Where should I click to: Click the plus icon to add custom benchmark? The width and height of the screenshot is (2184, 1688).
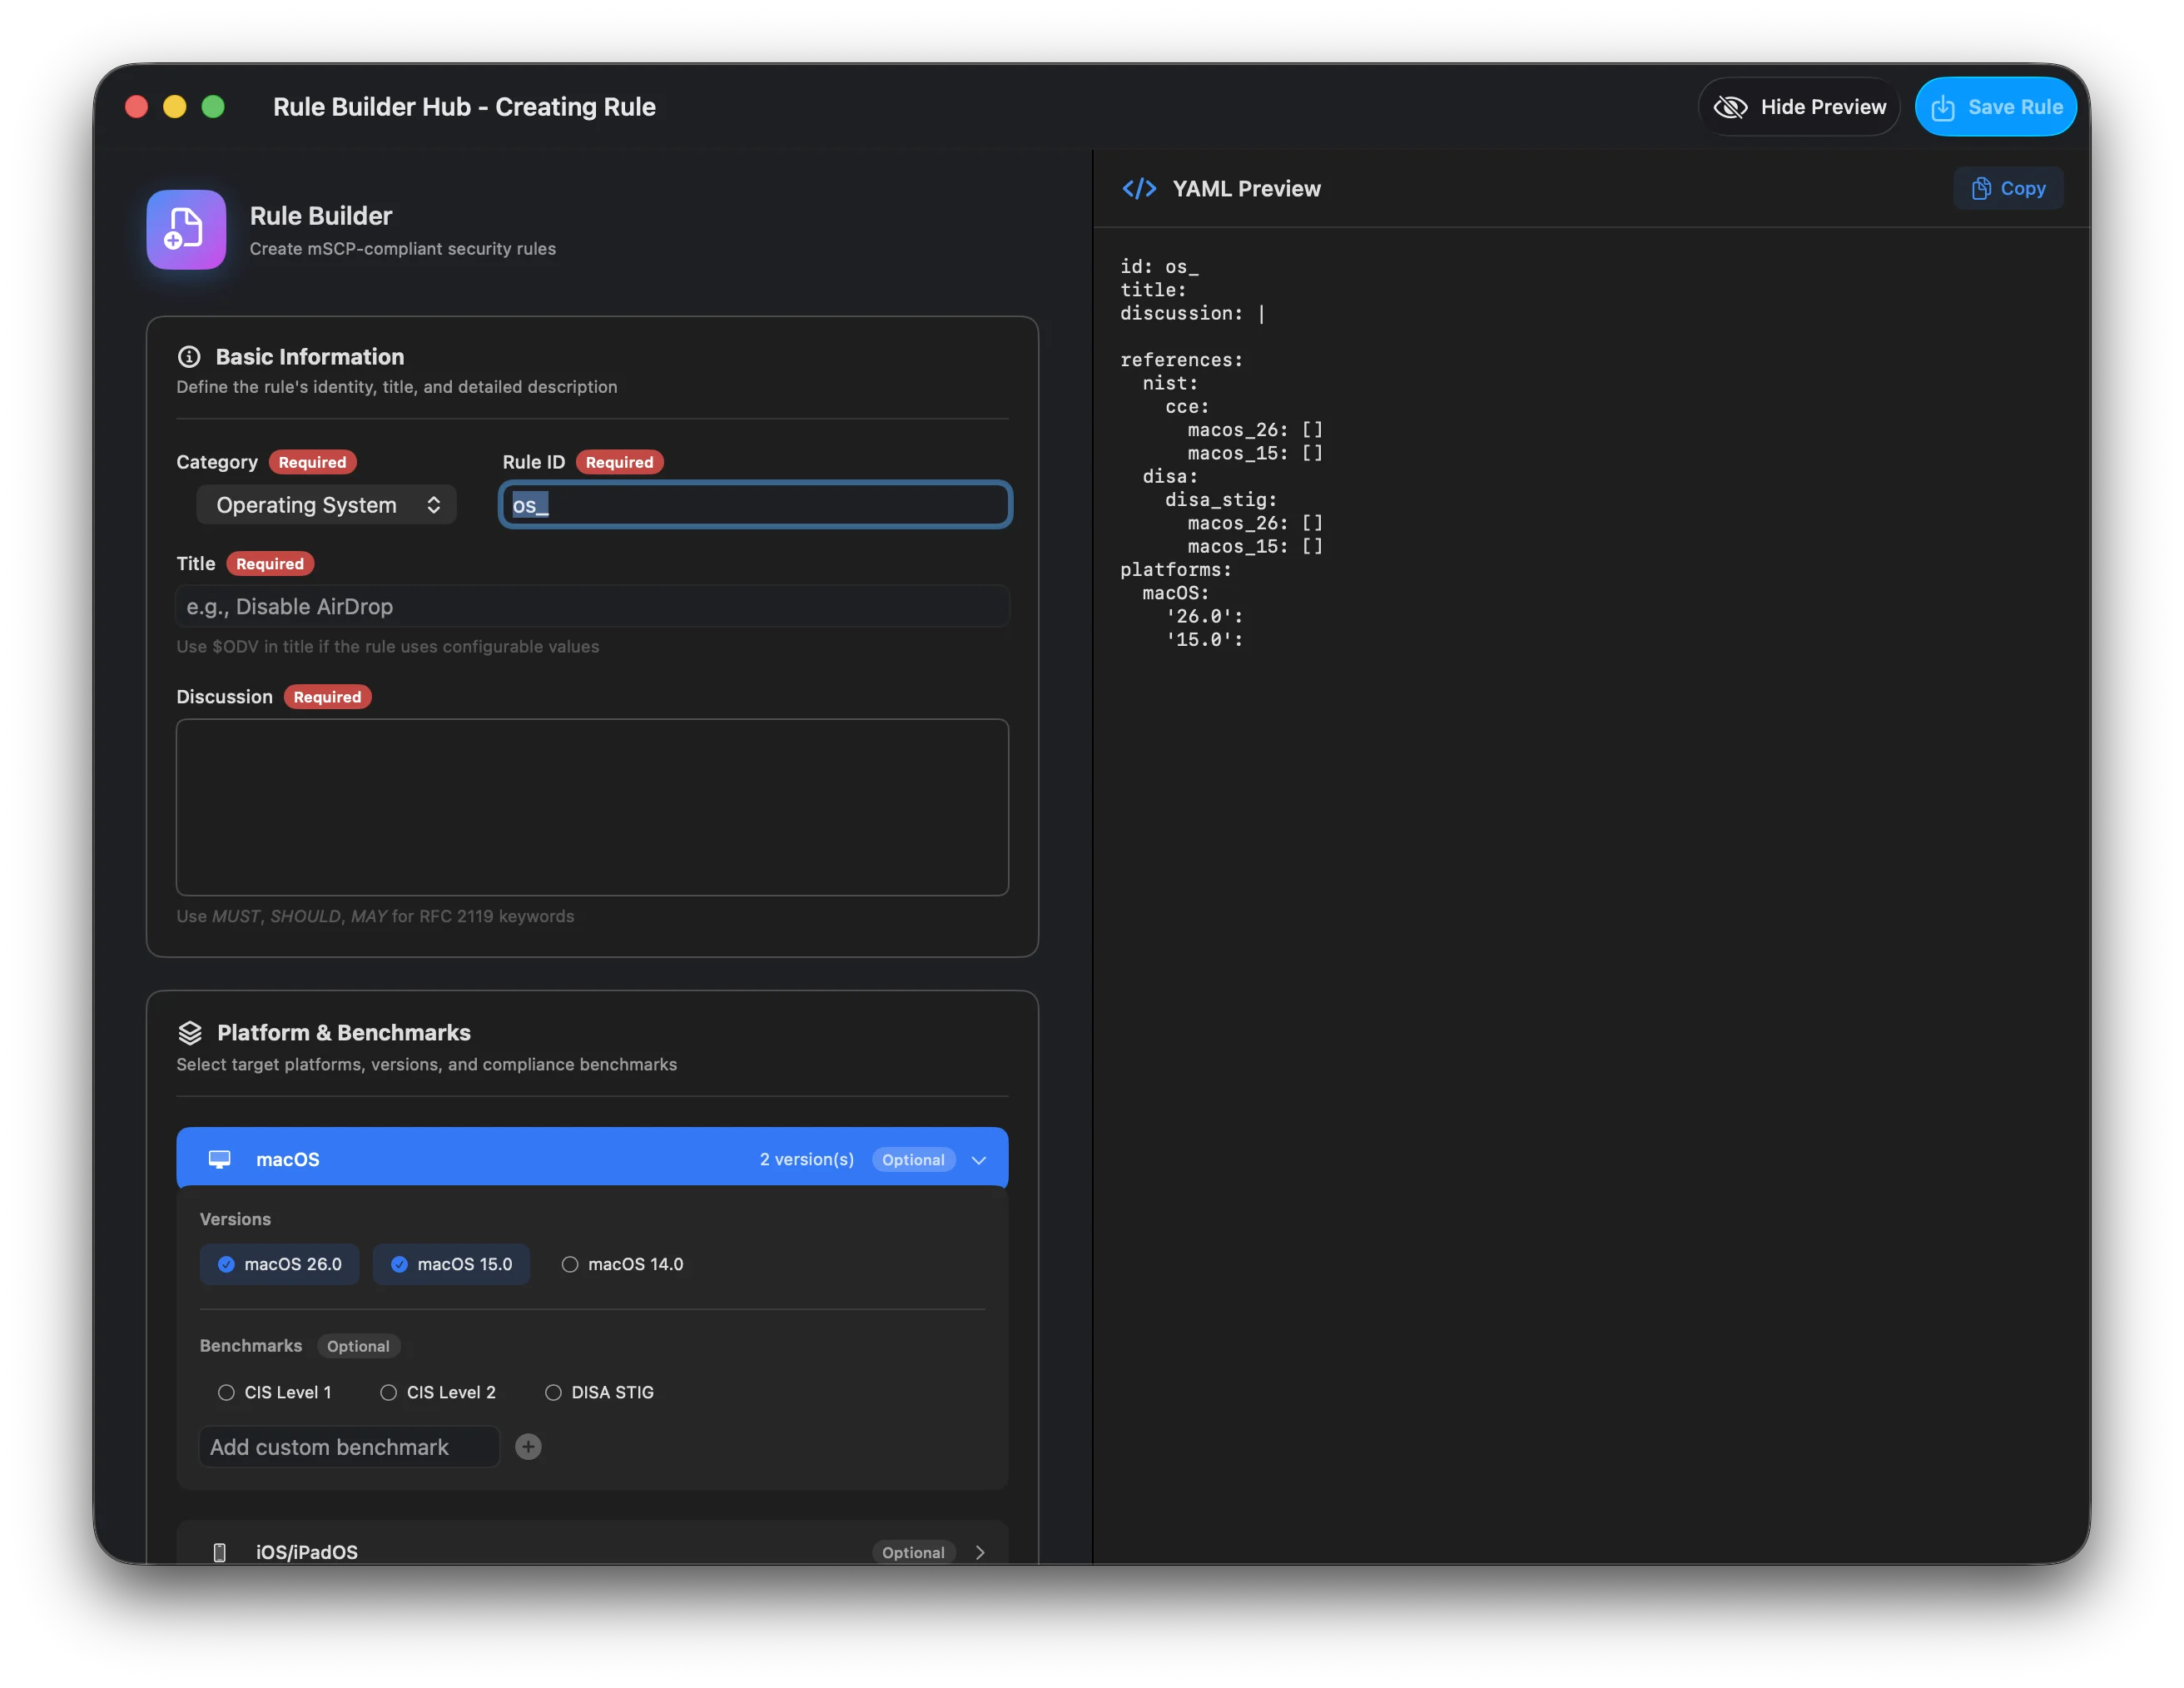click(x=528, y=1447)
